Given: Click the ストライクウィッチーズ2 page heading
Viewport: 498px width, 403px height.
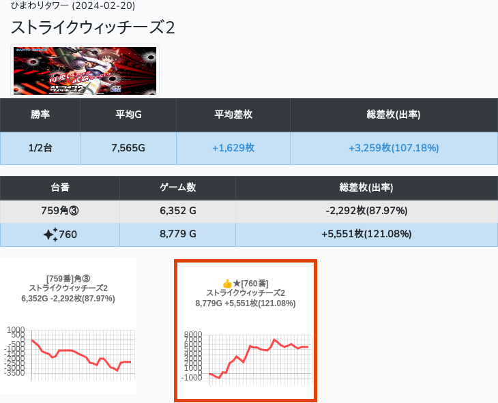Looking at the screenshot, I should click(93, 27).
